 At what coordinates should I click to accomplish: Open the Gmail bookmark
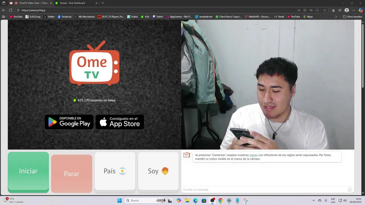tap(279, 17)
